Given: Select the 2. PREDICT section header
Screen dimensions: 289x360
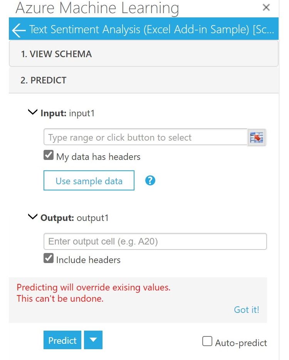Looking at the screenshot, I should coord(143,80).
